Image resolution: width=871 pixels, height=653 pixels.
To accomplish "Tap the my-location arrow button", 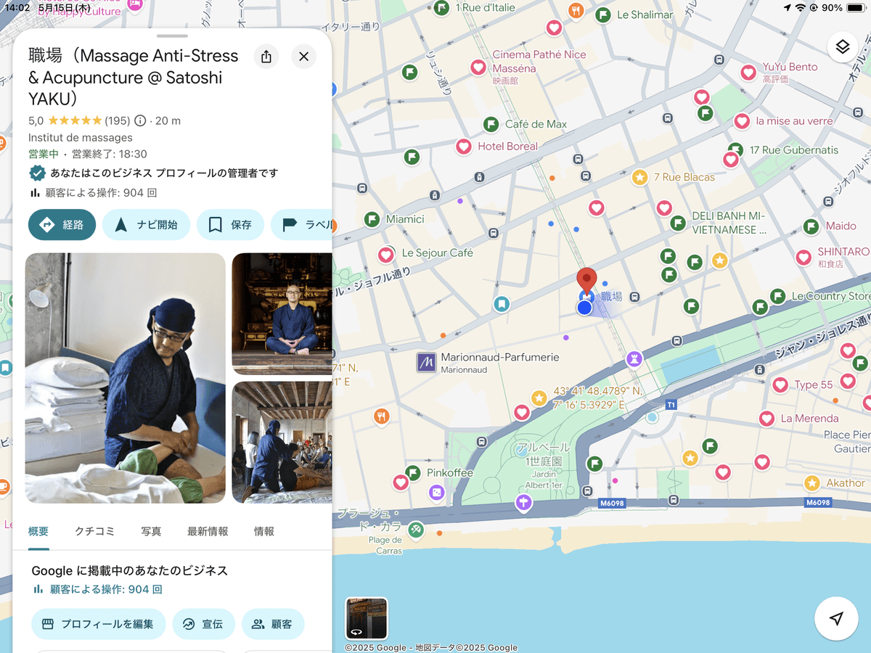I will (x=836, y=618).
